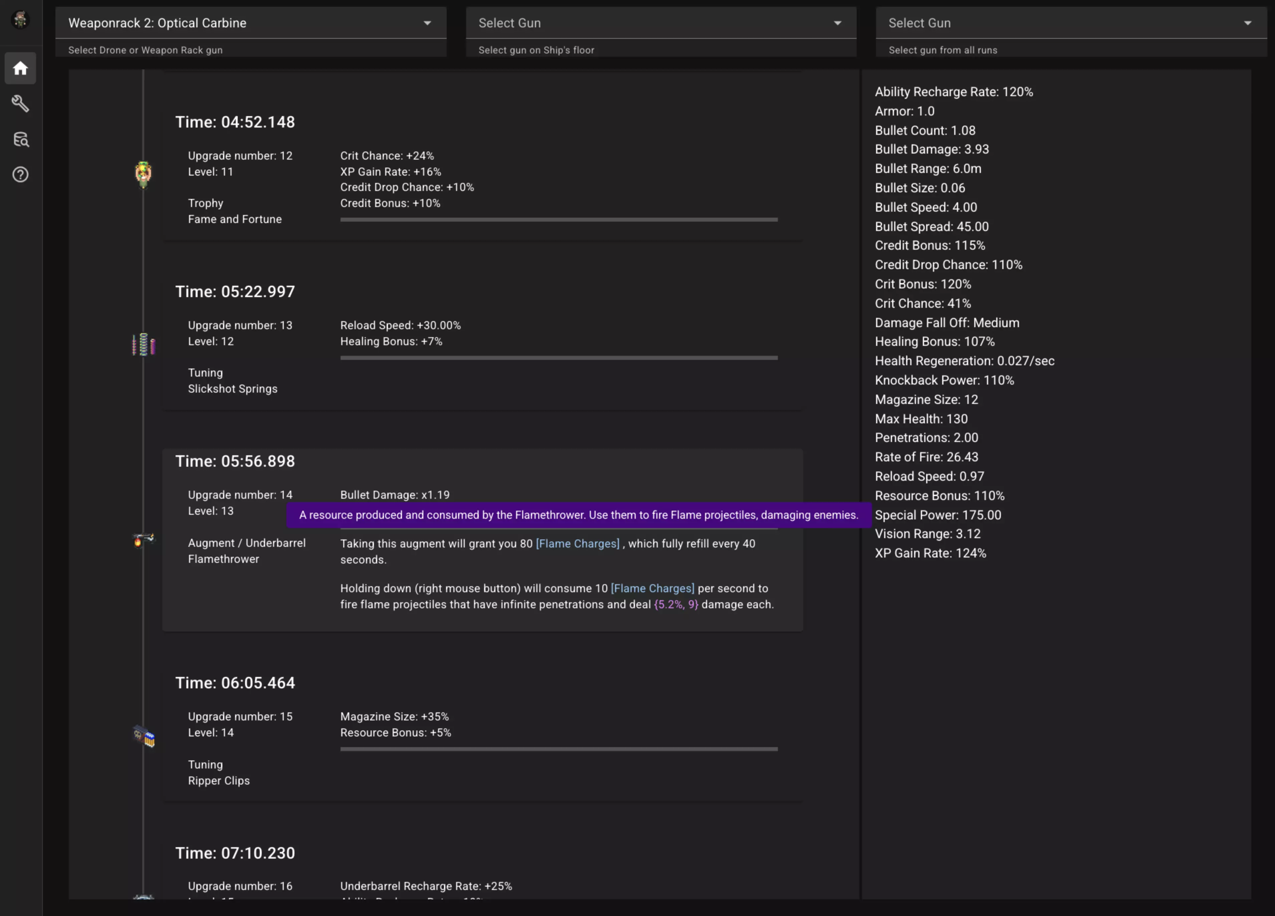Viewport: 1275px width, 916px height.
Task: Expand the Ship's floor Select Gun dropdown
Action: [x=661, y=23]
